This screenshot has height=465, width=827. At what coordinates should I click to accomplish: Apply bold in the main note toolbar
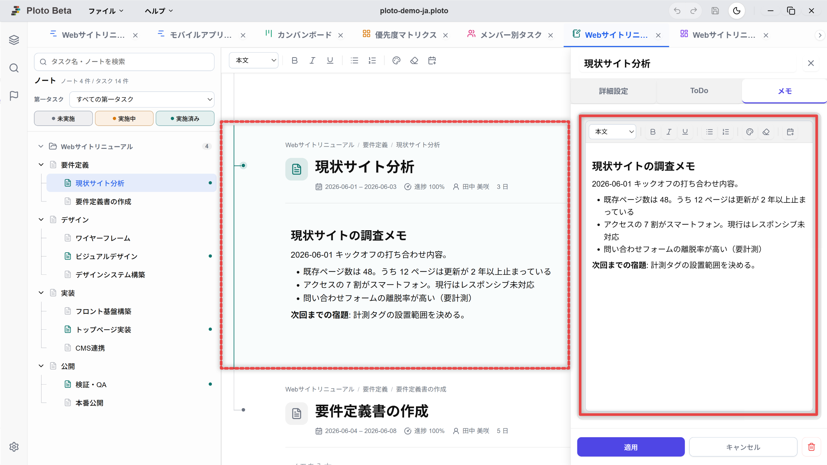tap(294, 60)
